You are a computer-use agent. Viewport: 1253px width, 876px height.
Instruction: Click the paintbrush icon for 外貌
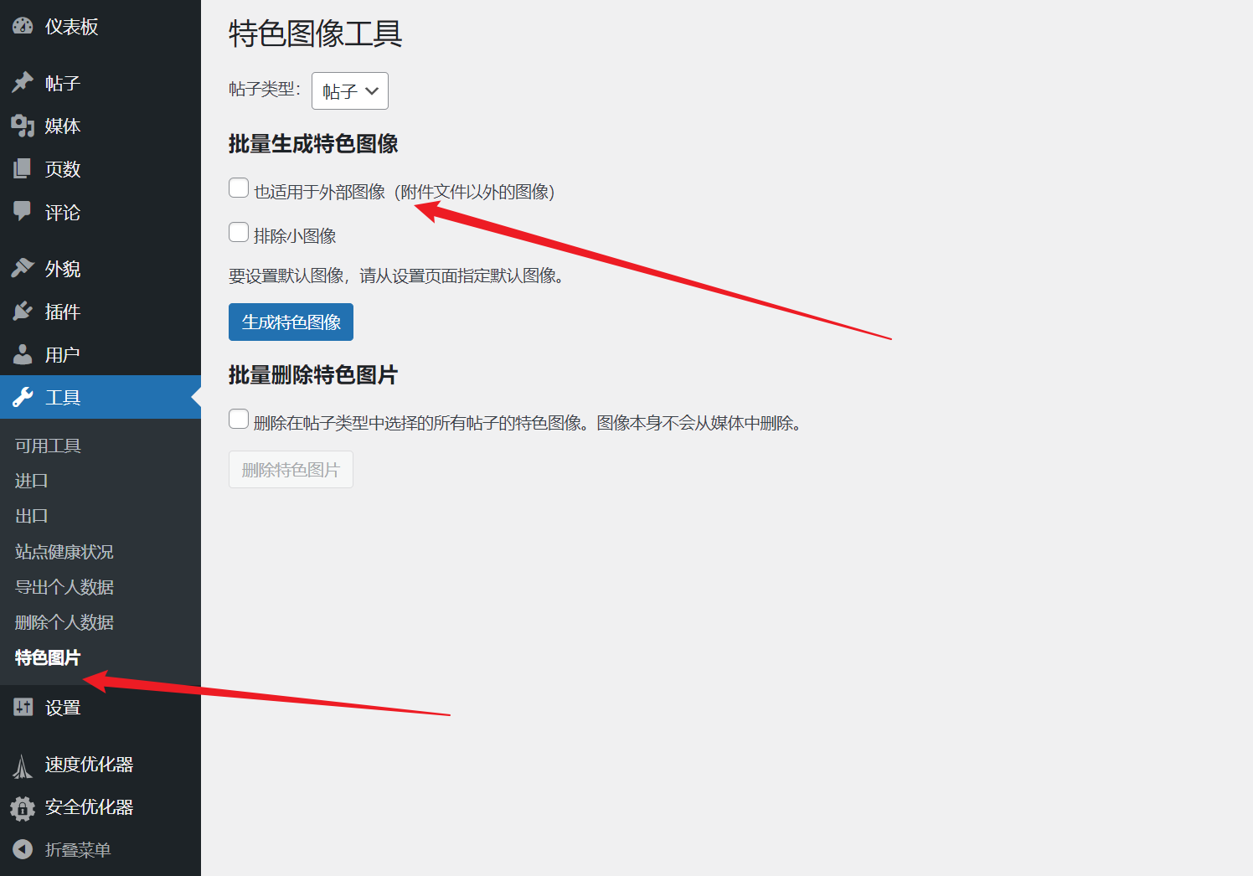click(23, 268)
